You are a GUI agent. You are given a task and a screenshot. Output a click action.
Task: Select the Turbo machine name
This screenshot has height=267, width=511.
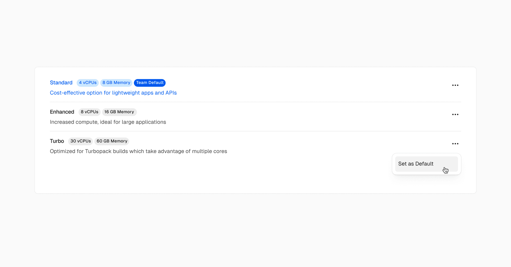[57, 141]
